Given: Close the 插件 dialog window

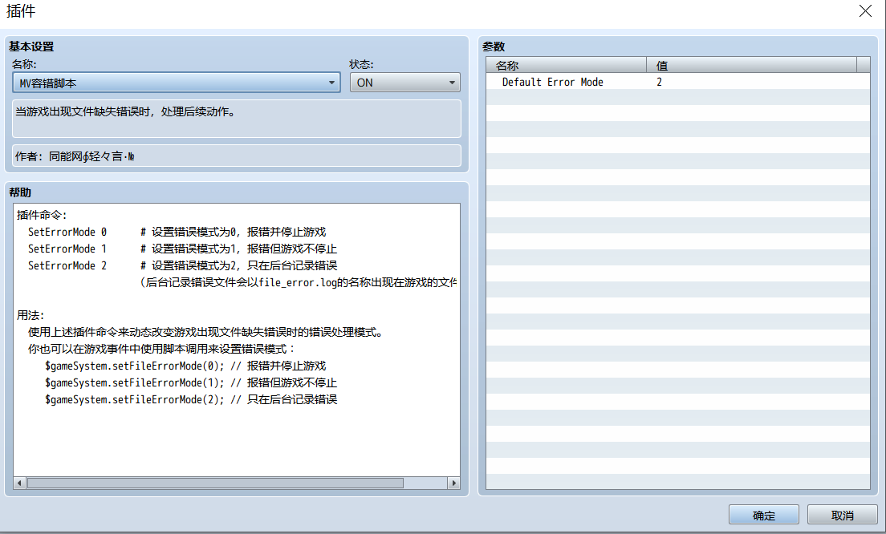Looking at the screenshot, I should click(865, 10).
